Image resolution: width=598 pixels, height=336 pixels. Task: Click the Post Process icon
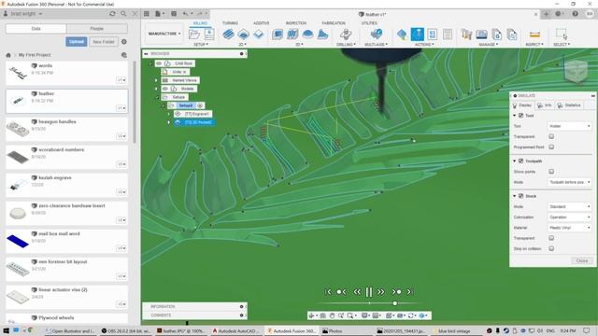pos(432,35)
